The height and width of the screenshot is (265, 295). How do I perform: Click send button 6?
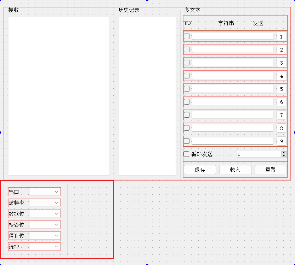pyautogui.click(x=282, y=102)
